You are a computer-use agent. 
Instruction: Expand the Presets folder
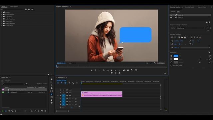point(2,12)
